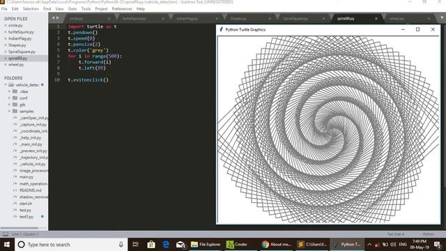Close the SpiralSquare.py tab
The width and height of the screenshot is (446, 251).
click(x=323, y=19)
